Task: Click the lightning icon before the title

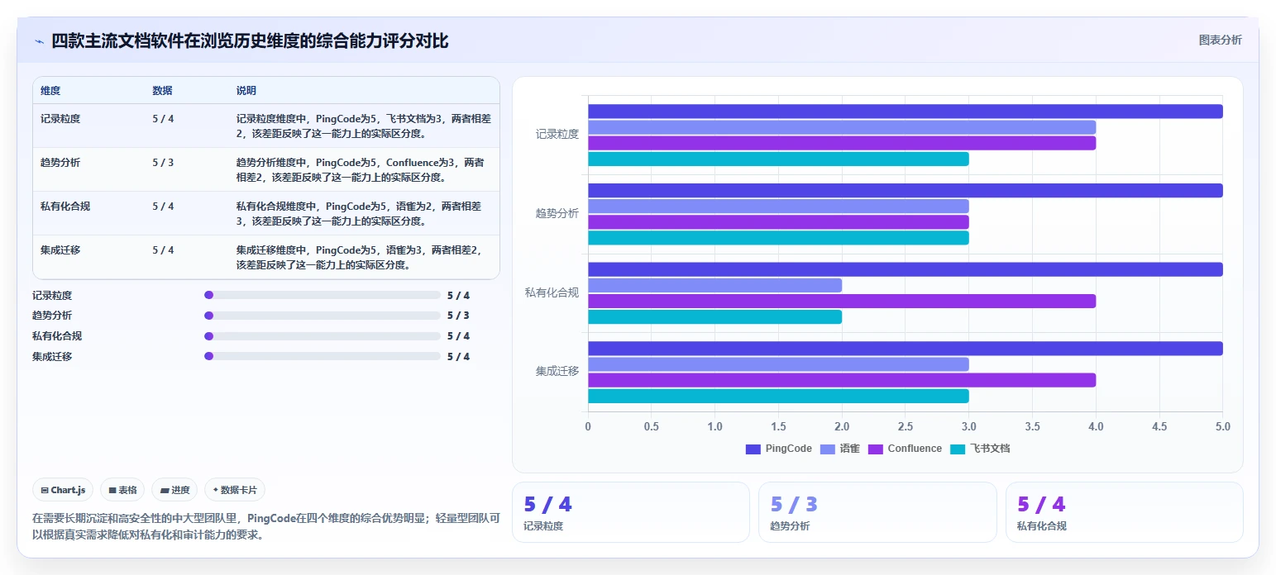Action: click(39, 41)
